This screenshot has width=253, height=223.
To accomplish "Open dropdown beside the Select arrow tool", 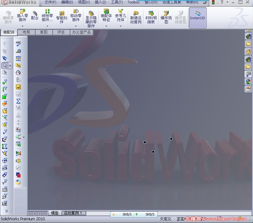I will [x=10, y=66].
